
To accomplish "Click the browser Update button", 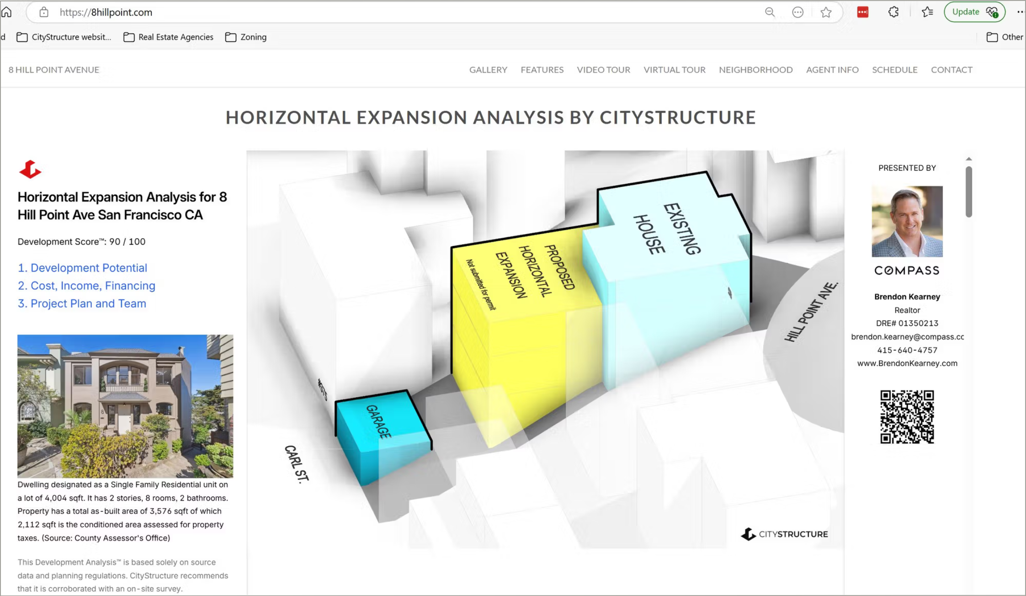I will point(973,12).
